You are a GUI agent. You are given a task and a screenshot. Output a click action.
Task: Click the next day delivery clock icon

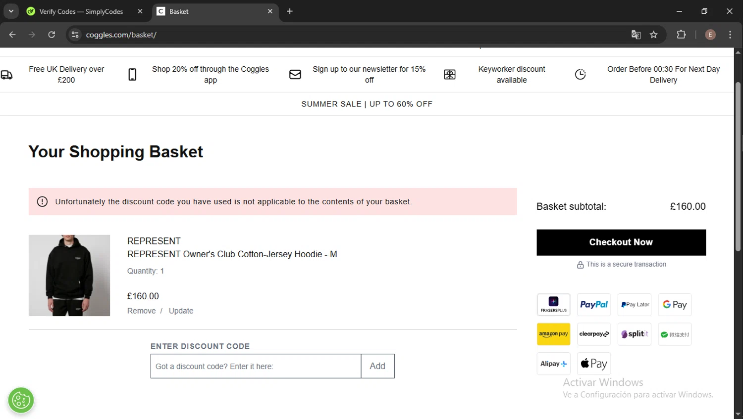[580, 75]
